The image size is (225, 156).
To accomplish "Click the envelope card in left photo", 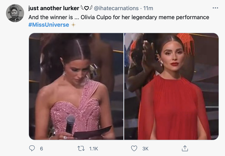I will point(93,132).
